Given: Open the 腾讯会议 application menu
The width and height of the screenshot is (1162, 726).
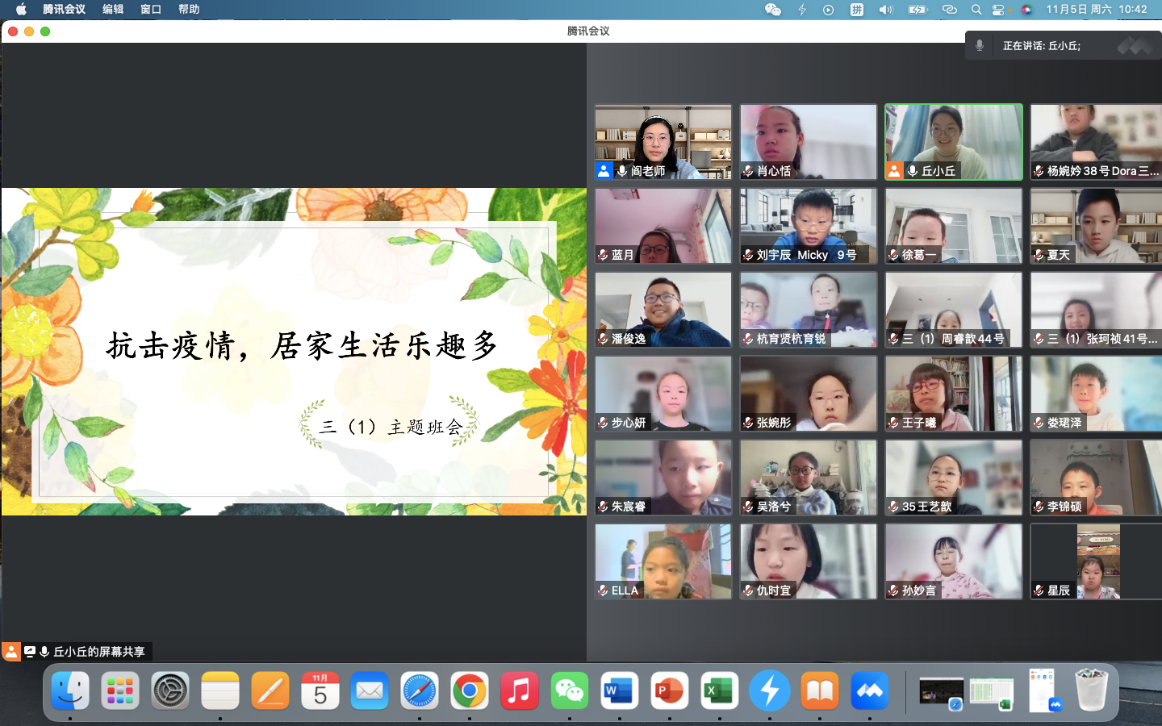Looking at the screenshot, I should (x=64, y=10).
